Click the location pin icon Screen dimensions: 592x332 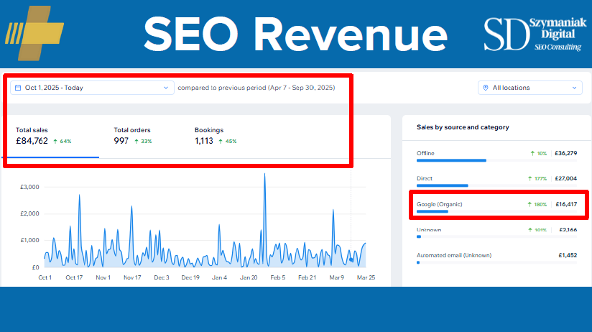[486, 88]
